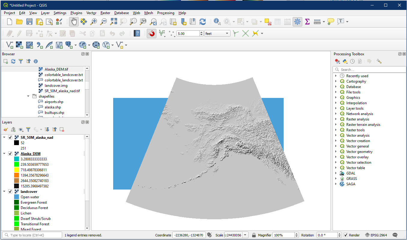This screenshot has width=407, height=240.
Task: Disable the Render checkbox in status bar
Action: [346, 235]
